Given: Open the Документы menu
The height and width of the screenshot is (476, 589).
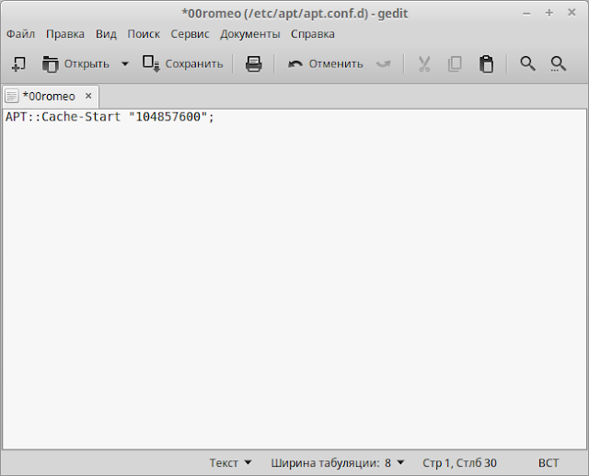Looking at the screenshot, I should 250,34.
